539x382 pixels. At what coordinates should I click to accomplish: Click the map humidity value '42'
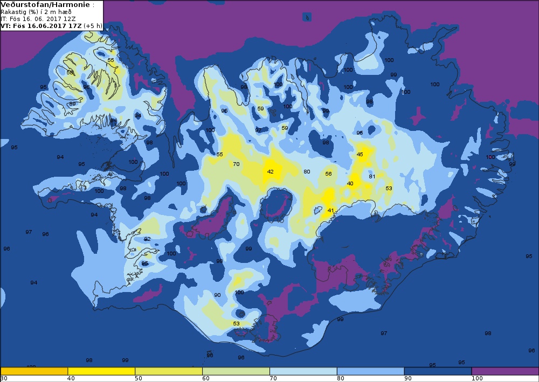(271, 171)
